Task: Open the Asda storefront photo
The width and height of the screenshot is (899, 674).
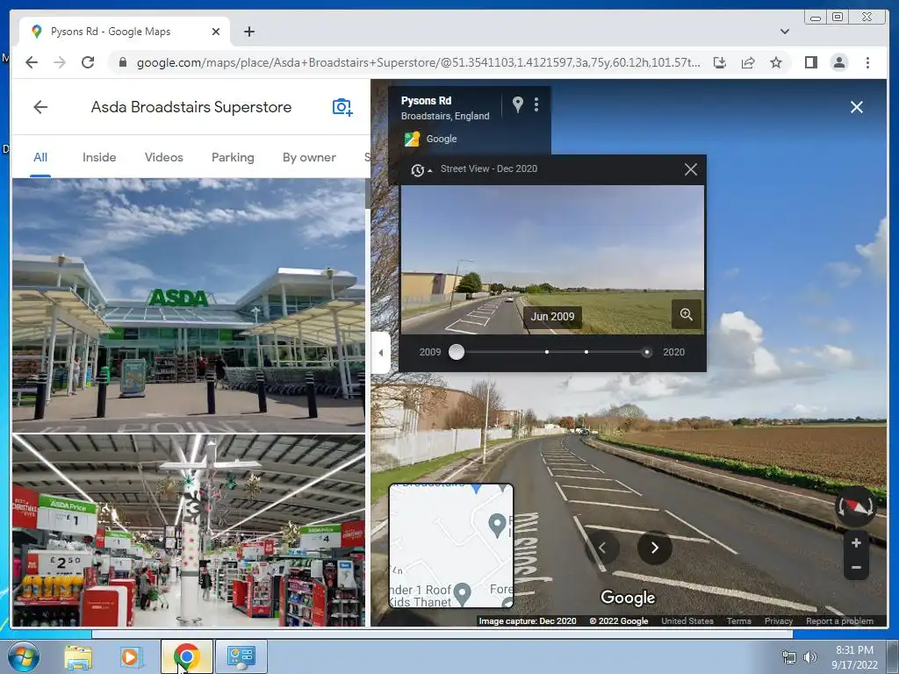Action: [189, 305]
